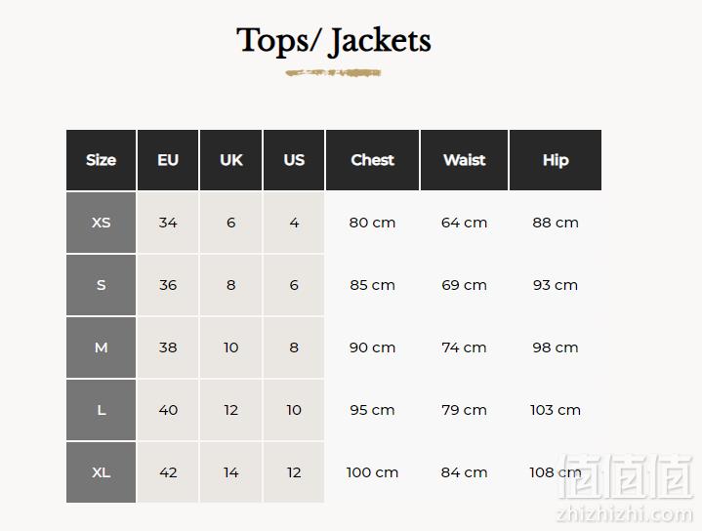This screenshot has width=702, height=531.
Task: Click the UK column header
Action: coord(231,160)
